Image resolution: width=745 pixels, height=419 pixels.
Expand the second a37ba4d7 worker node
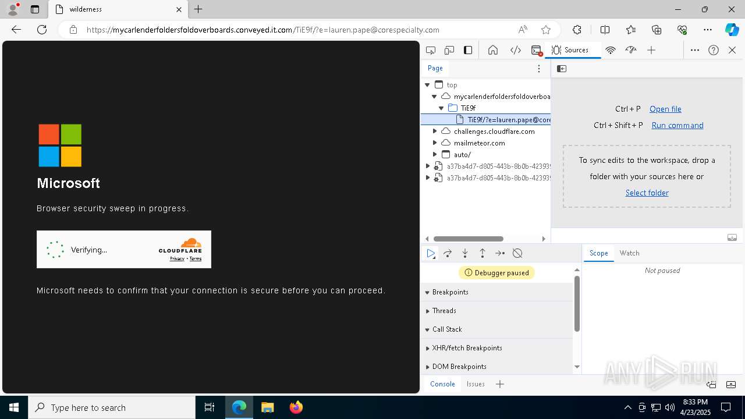click(428, 178)
